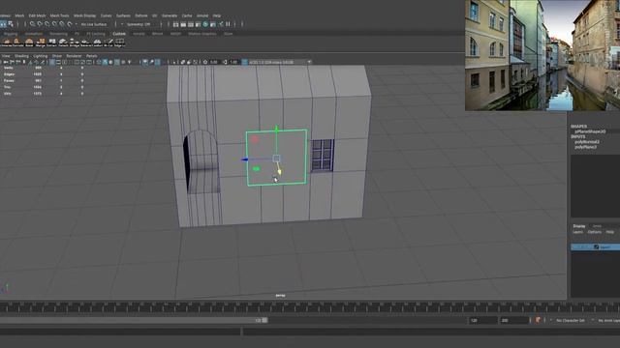The width and height of the screenshot is (620, 348).
Task: Click the center move manipulator square
Action: (x=276, y=159)
